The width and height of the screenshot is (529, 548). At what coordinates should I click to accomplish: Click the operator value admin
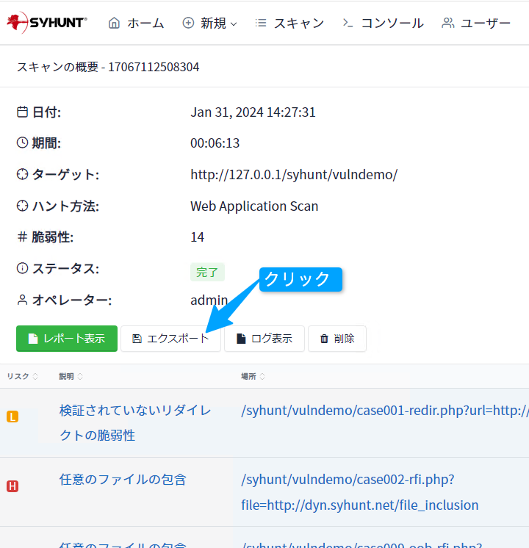(209, 300)
